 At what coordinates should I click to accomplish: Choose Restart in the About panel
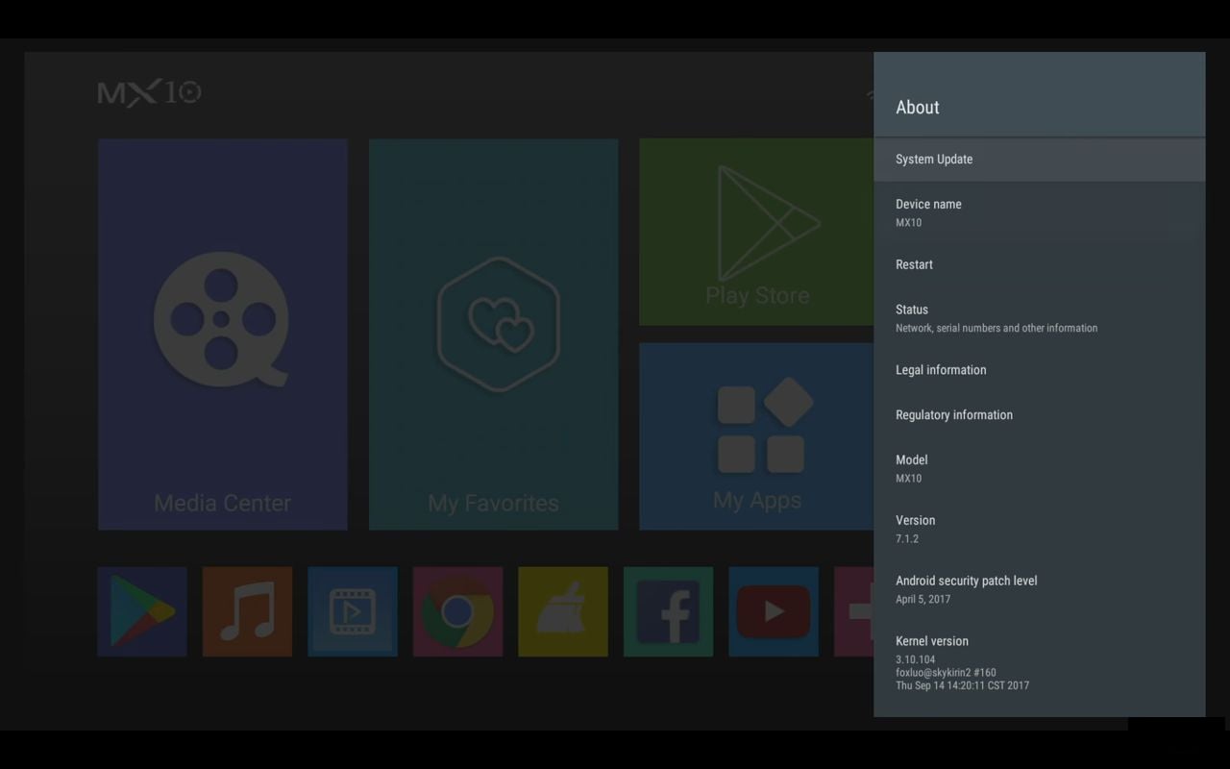(1040, 264)
